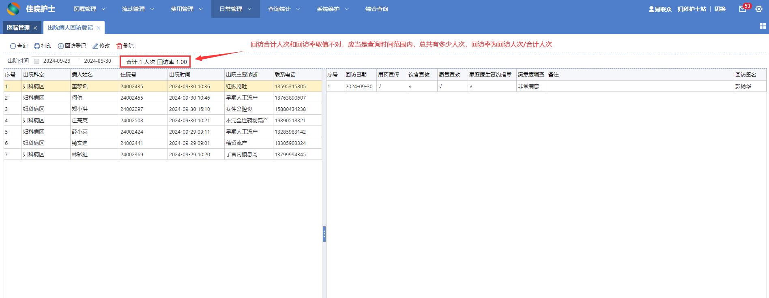Select patient row 何俊
769x298 pixels.
click(x=163, y=98)
